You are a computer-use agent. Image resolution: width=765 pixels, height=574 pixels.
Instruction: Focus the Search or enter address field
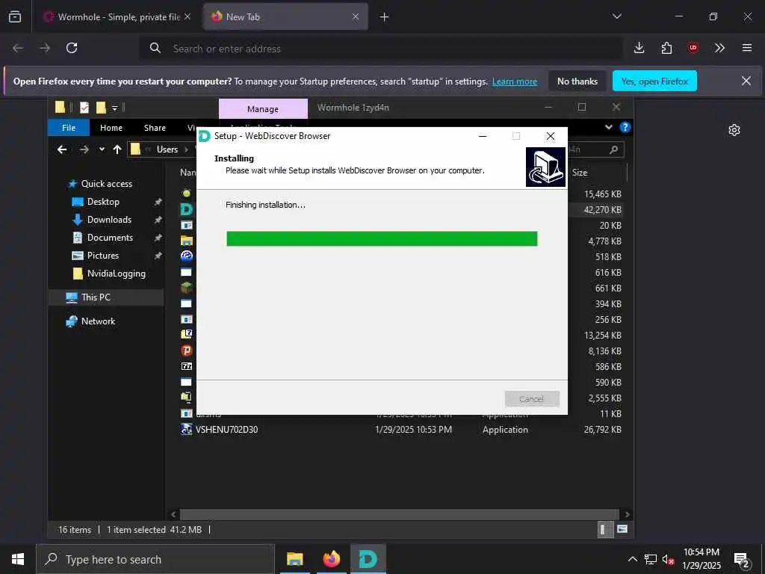[380, 49]
